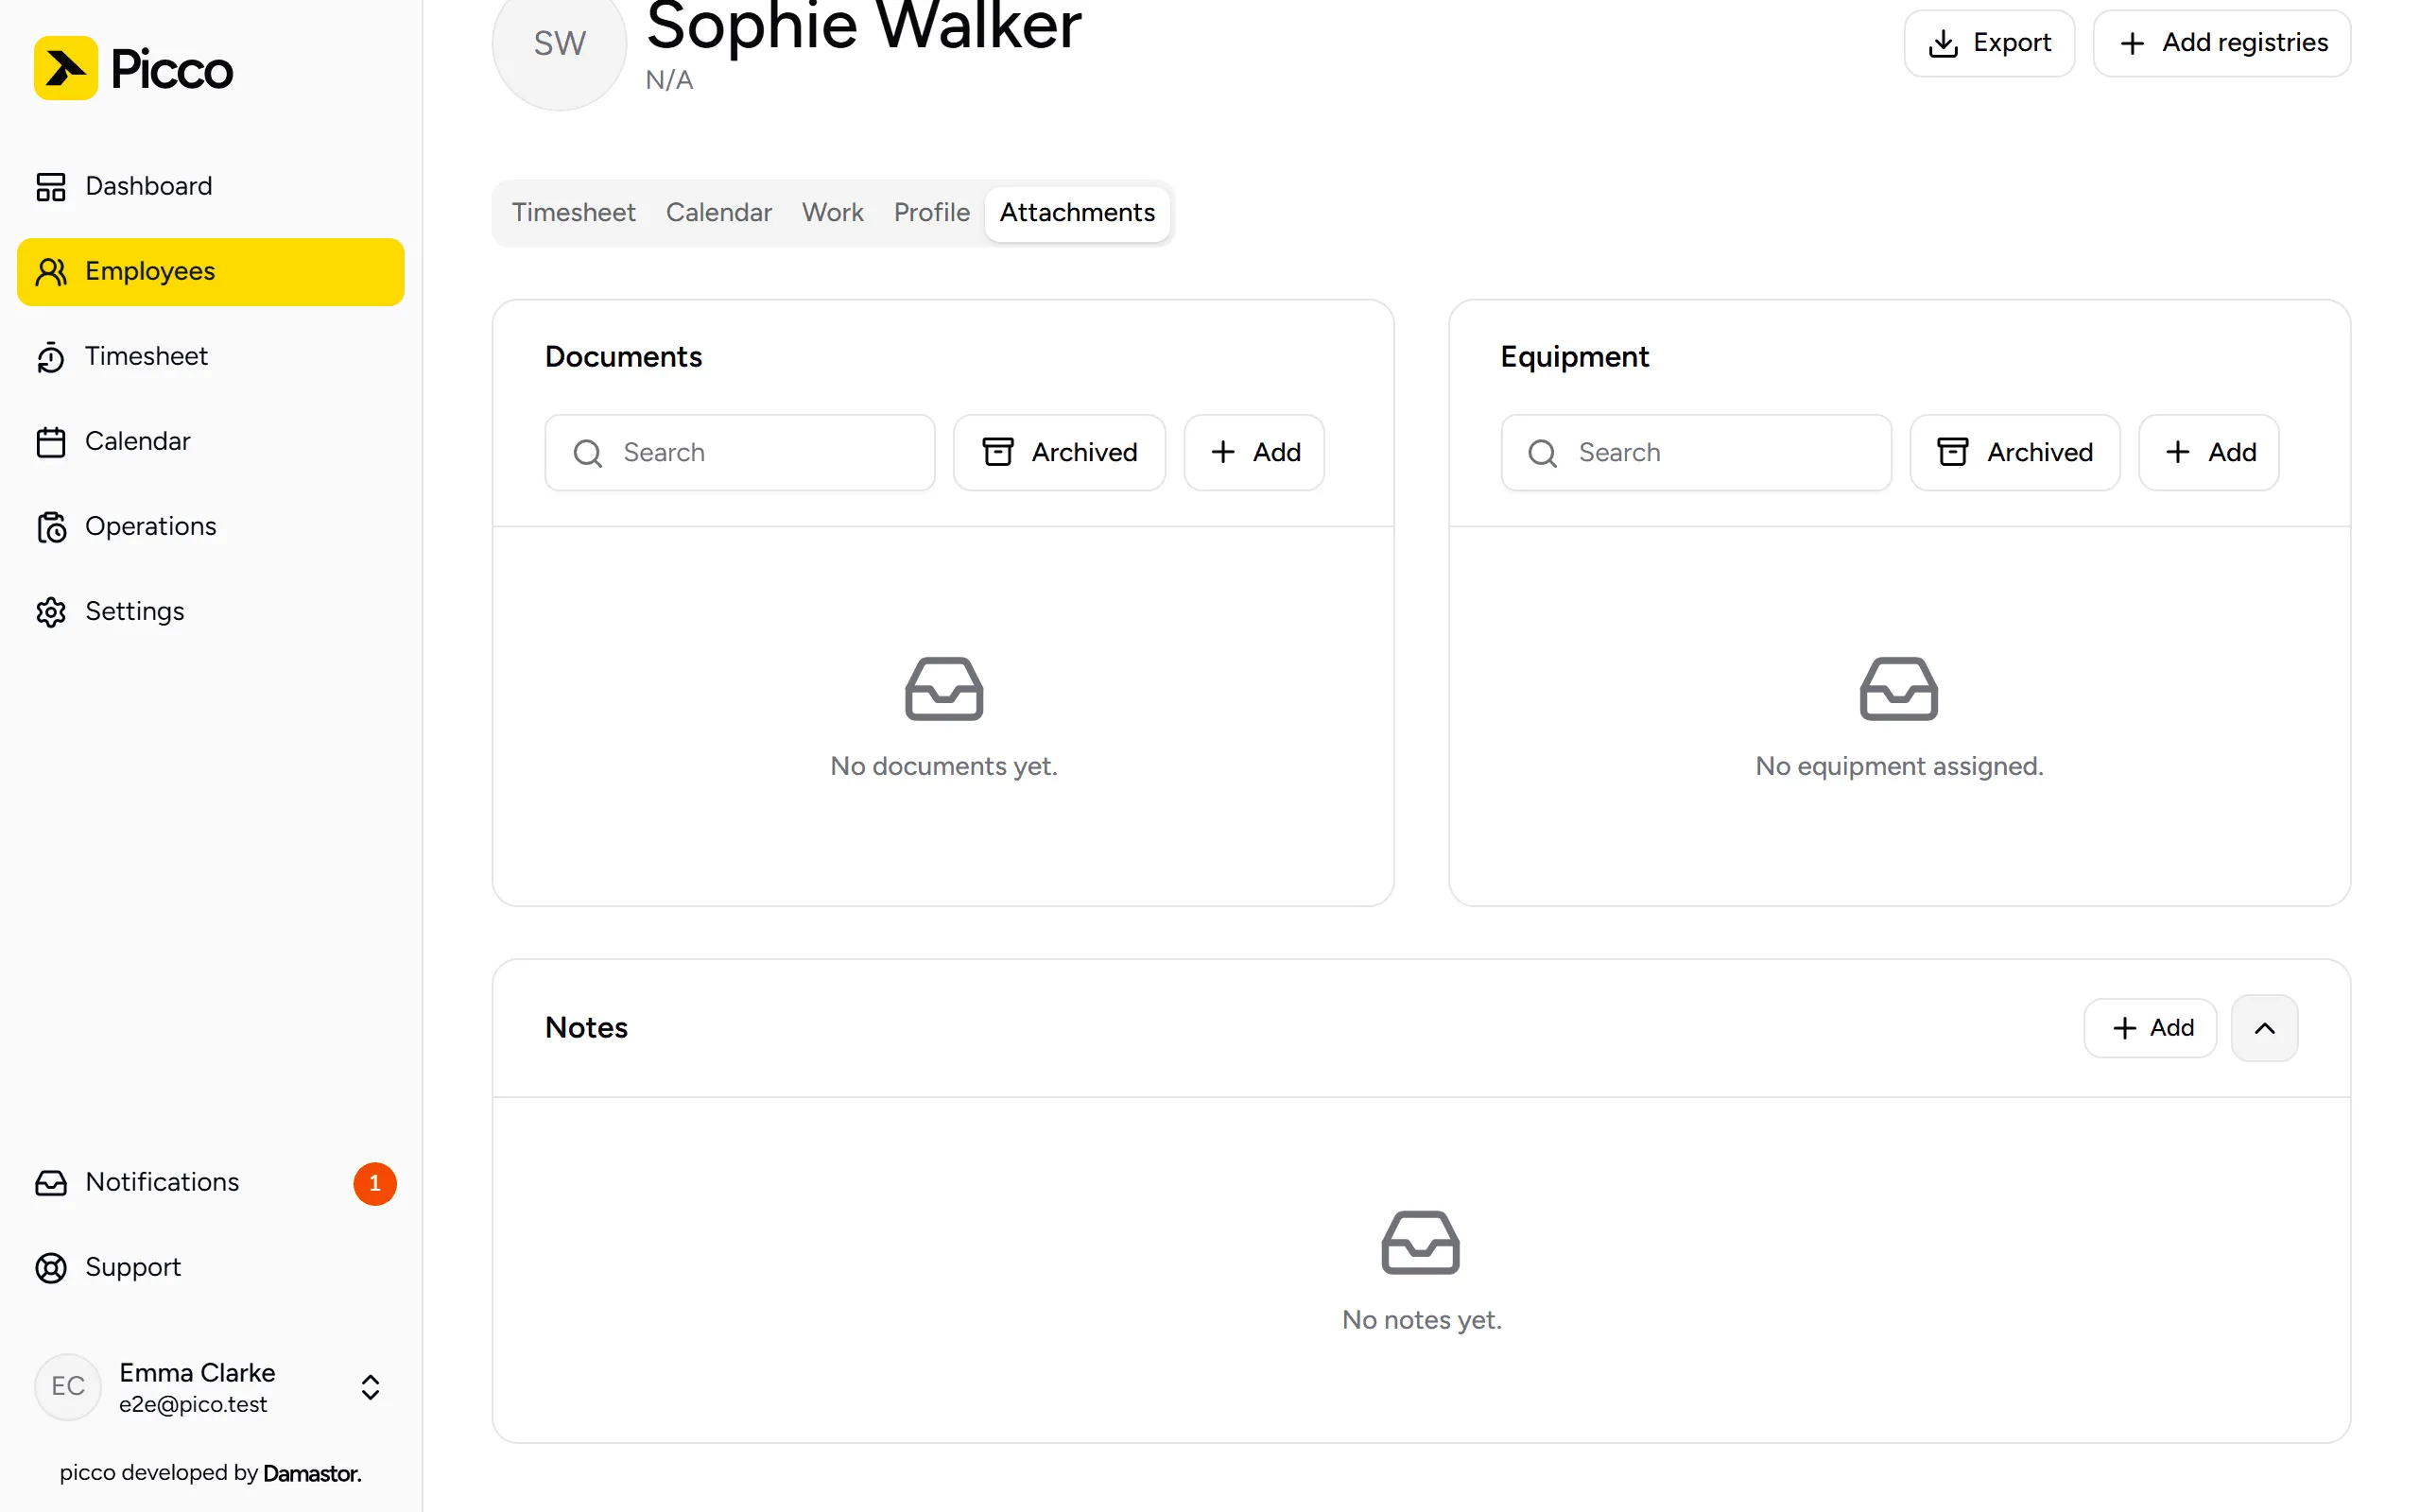
Task: Click the Settings gear icon
Action: [x=51, y=612]
